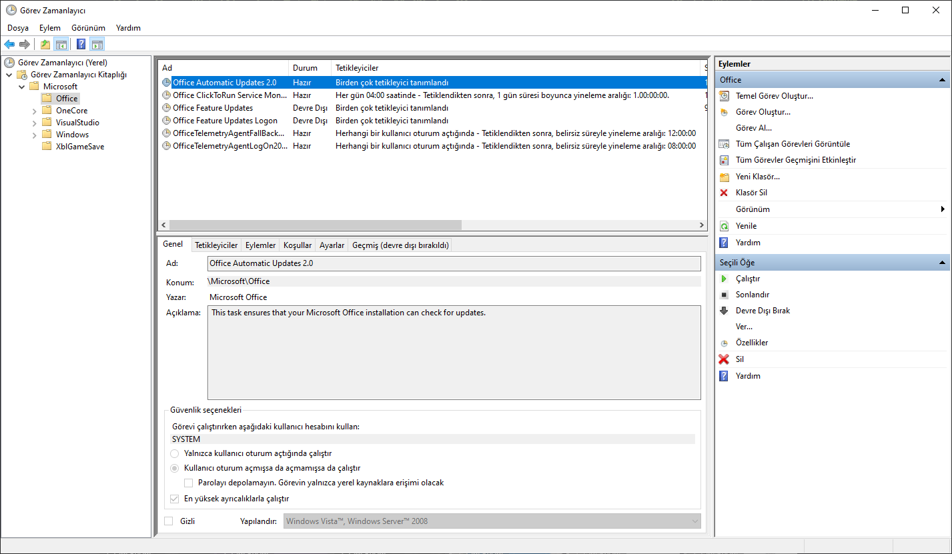The width and height of the screenshot is (952, 554).
Task: Click the clock icon of Office Feature Updates Logon
Action: coord(167,121)
